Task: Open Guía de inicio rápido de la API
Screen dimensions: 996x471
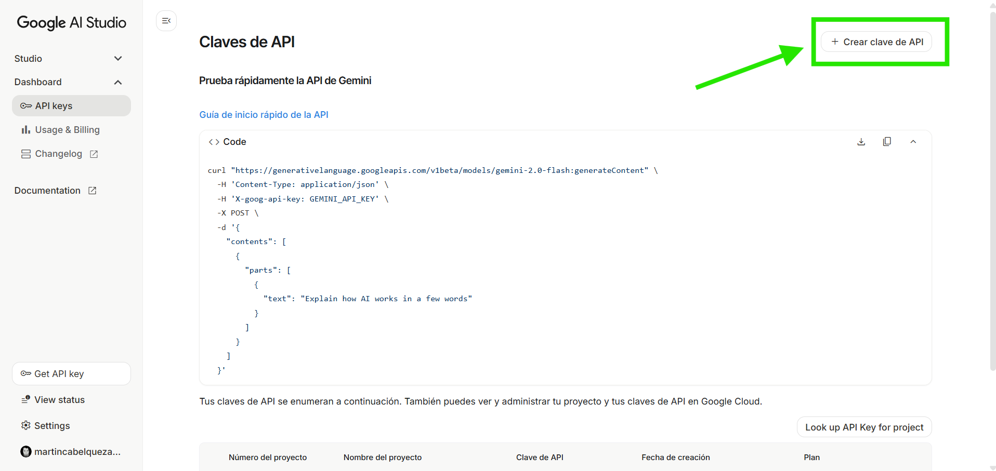Action: pos(264,115)
